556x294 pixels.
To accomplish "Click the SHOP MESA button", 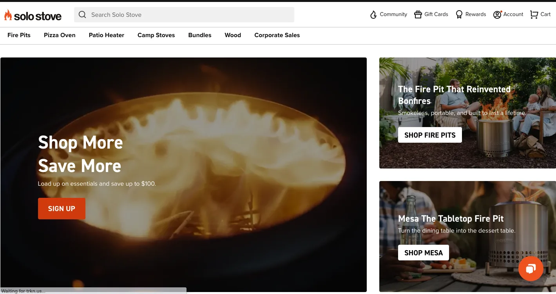I will tap(424, 253).
